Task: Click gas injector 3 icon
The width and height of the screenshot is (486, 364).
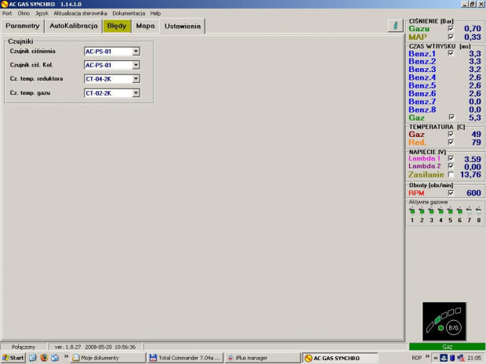Action: pos(431,211)
